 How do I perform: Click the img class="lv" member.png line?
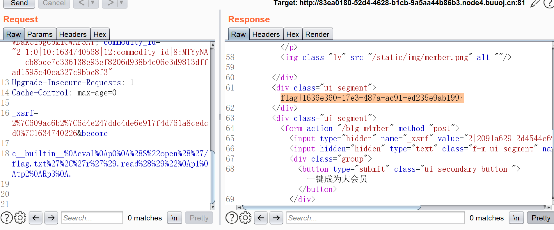click(396, 57)
